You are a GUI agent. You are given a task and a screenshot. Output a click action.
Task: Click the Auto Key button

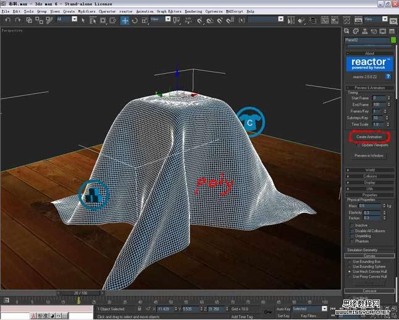283,309
